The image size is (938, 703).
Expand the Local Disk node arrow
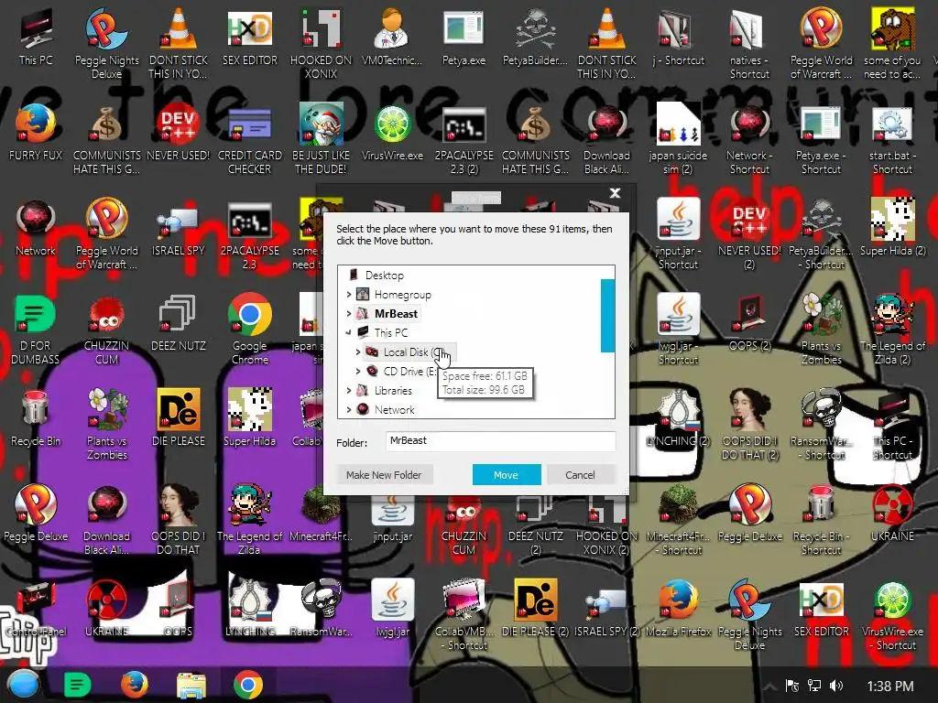(x=358, y=352)
